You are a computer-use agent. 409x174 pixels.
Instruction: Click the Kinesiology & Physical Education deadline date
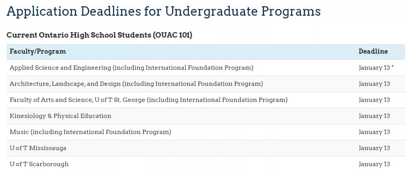[374, 116]
